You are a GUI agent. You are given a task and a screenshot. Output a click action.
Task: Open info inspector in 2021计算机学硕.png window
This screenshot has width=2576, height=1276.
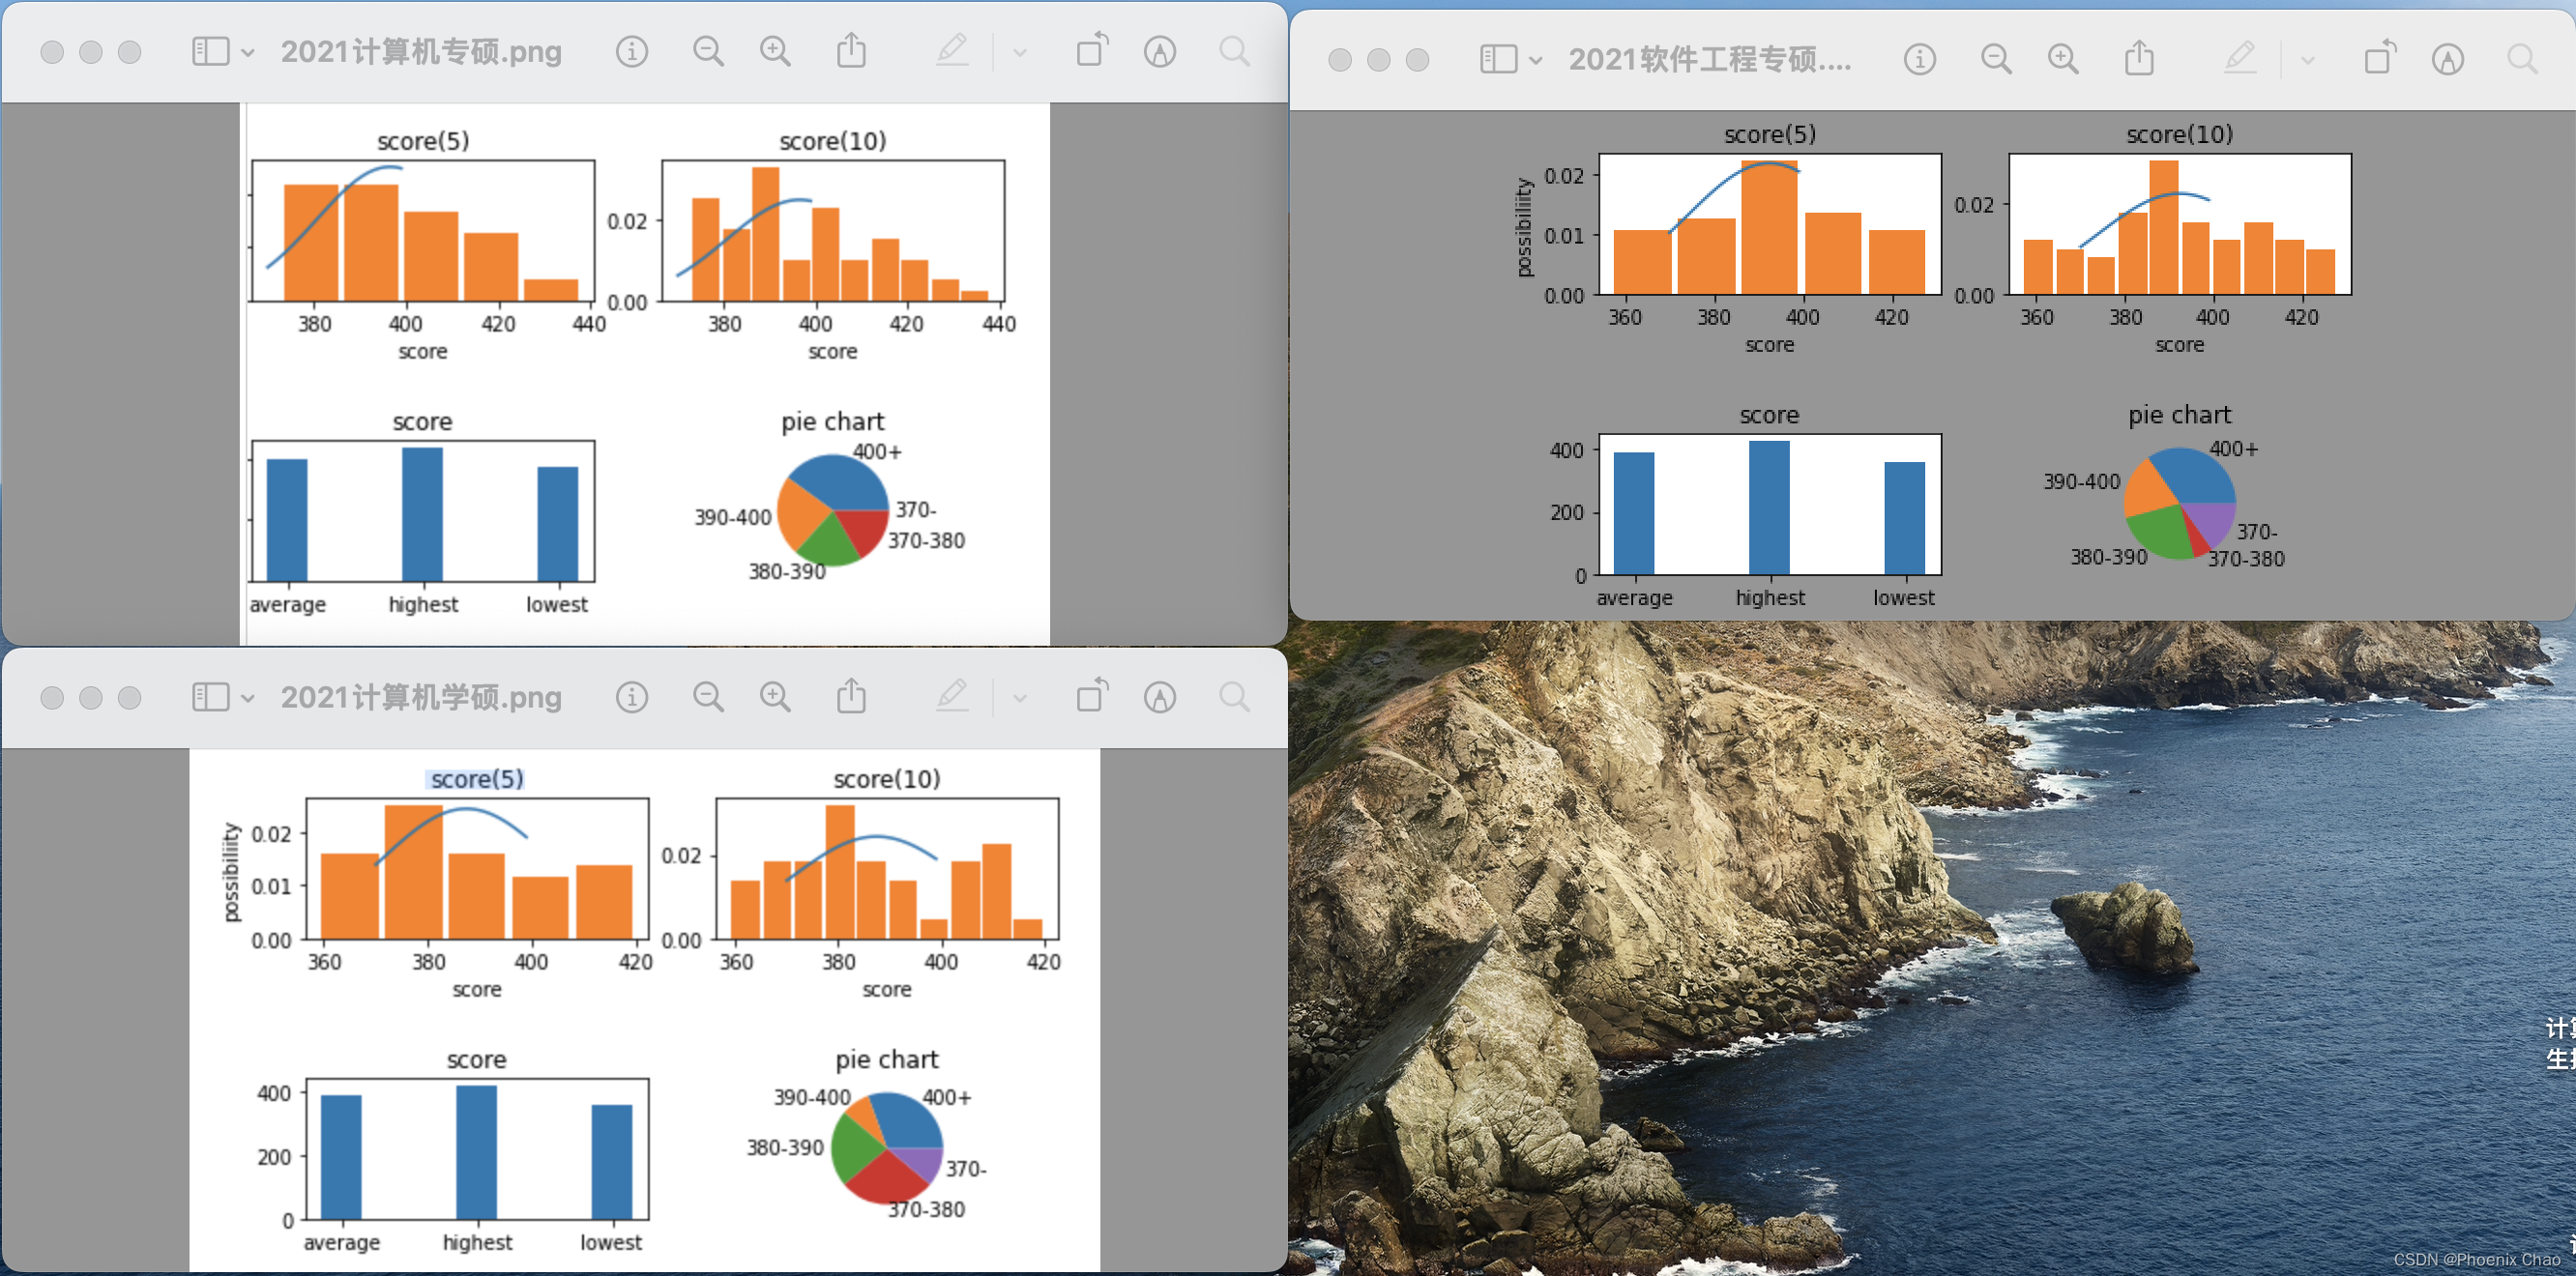[631, 697]
